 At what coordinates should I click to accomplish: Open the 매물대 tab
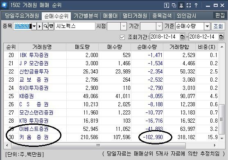pos(110,16)
